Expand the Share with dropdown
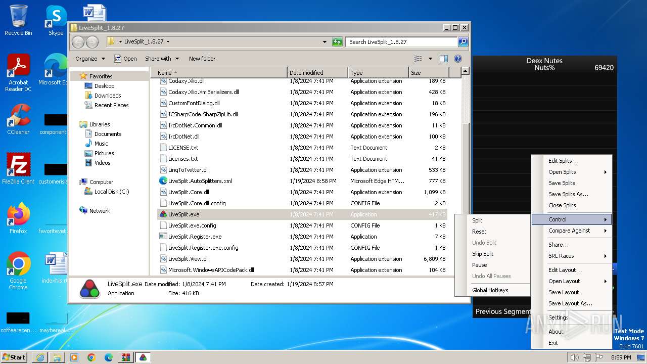647x364 pixels. (162, 59)
